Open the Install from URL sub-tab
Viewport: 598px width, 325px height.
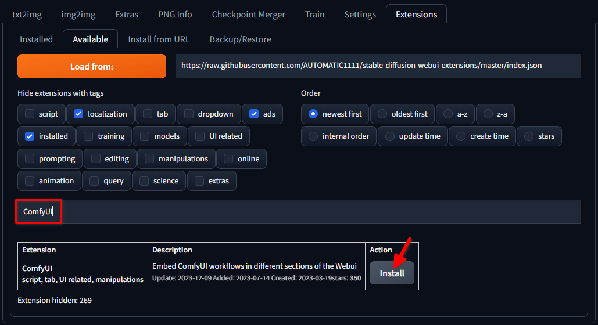159,39
